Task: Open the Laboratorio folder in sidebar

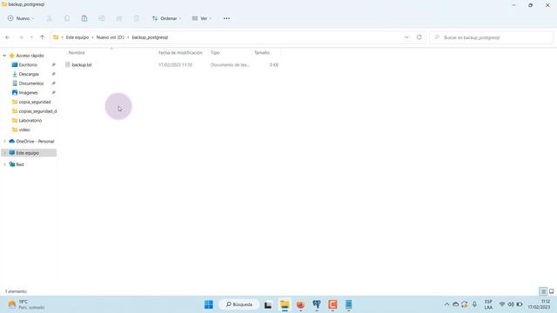Action: point(30,120)
